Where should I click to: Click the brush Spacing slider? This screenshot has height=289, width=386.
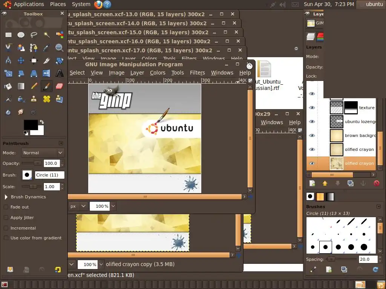(x=341, y=259)
